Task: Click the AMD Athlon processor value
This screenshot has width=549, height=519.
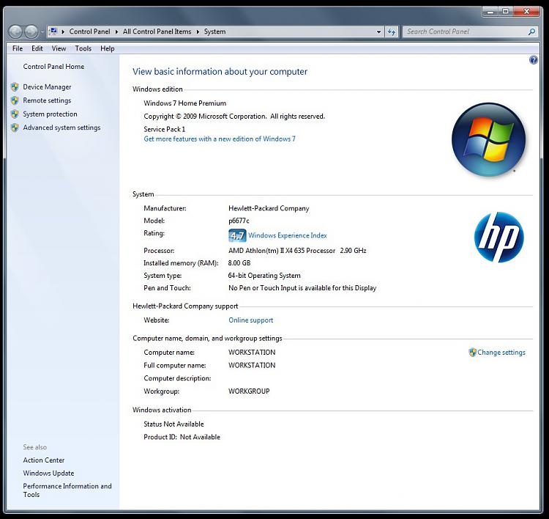Action: coord(297,251)
